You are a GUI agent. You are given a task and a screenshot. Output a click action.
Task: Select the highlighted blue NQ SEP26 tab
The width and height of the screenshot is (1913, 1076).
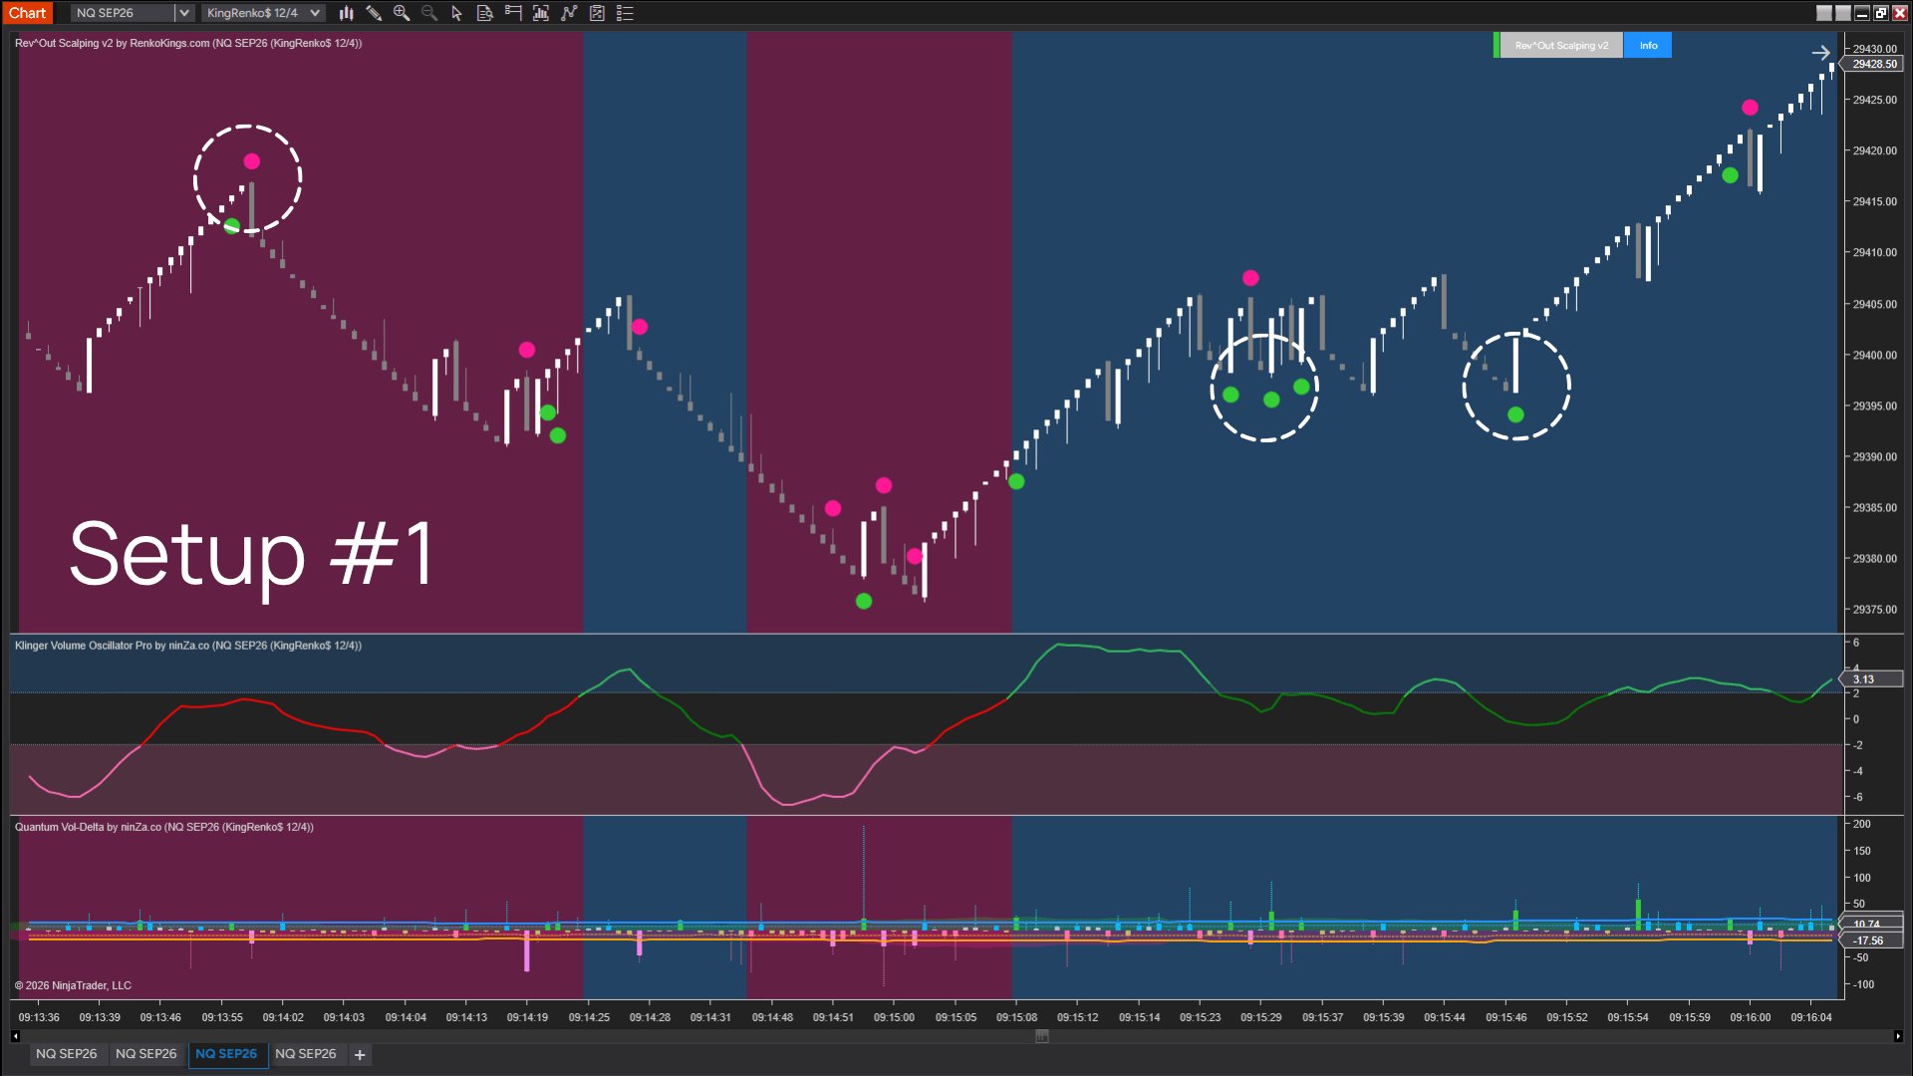(226, 1054)
